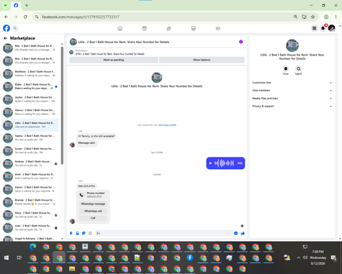Click the purple conversation information icon
The width and height of the screenshot is (342, 274).
point(241,42)
